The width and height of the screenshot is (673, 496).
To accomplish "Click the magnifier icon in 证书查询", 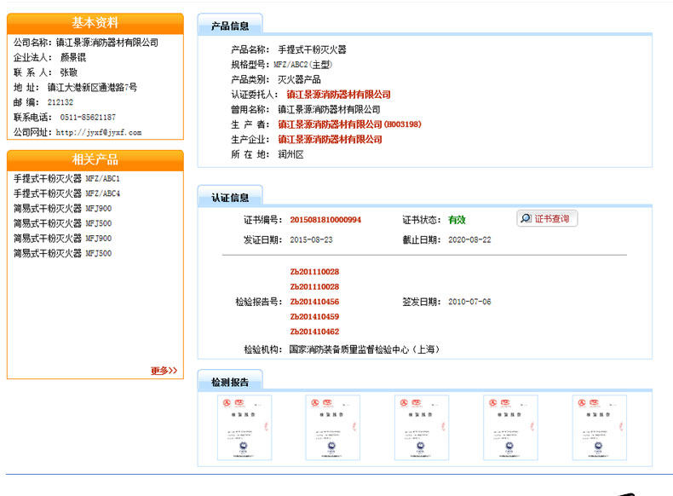I will (x=526, y=218).
